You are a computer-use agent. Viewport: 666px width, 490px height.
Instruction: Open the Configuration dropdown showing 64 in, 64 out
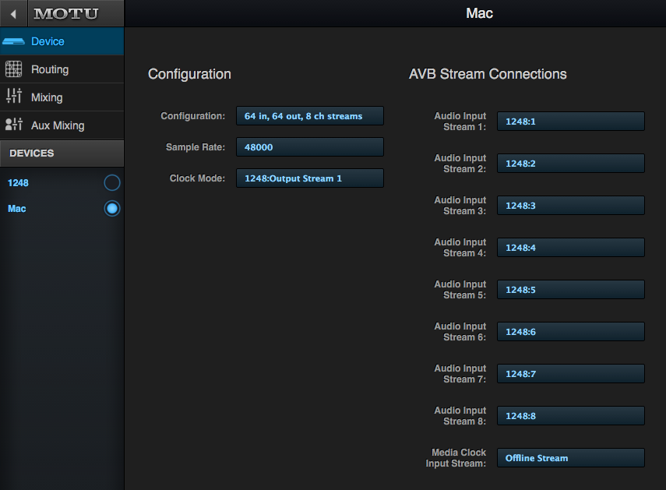pos(310,116)
